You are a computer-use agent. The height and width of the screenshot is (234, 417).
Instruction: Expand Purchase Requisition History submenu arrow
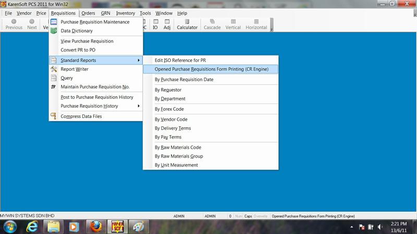tap(139, 106)
